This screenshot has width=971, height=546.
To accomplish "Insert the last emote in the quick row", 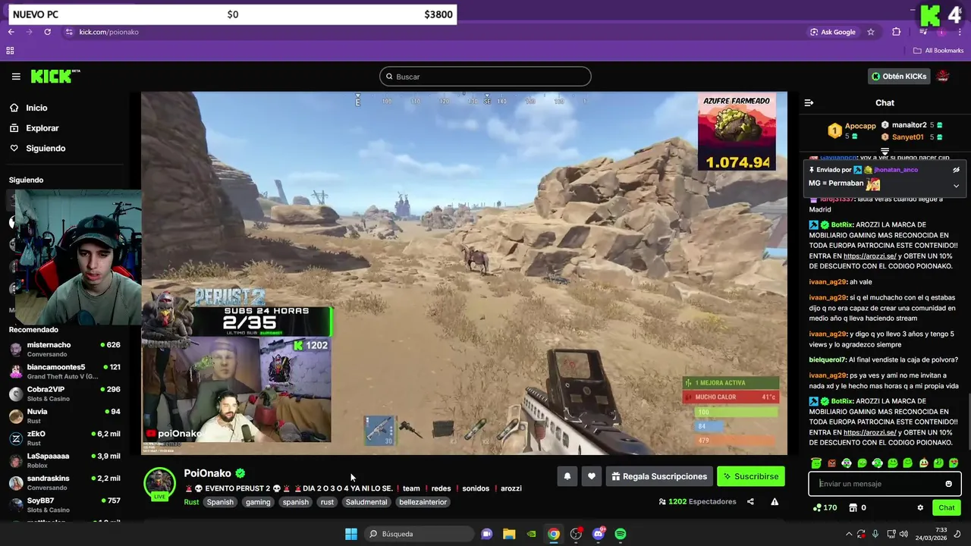I will click(x=954, y=463).
